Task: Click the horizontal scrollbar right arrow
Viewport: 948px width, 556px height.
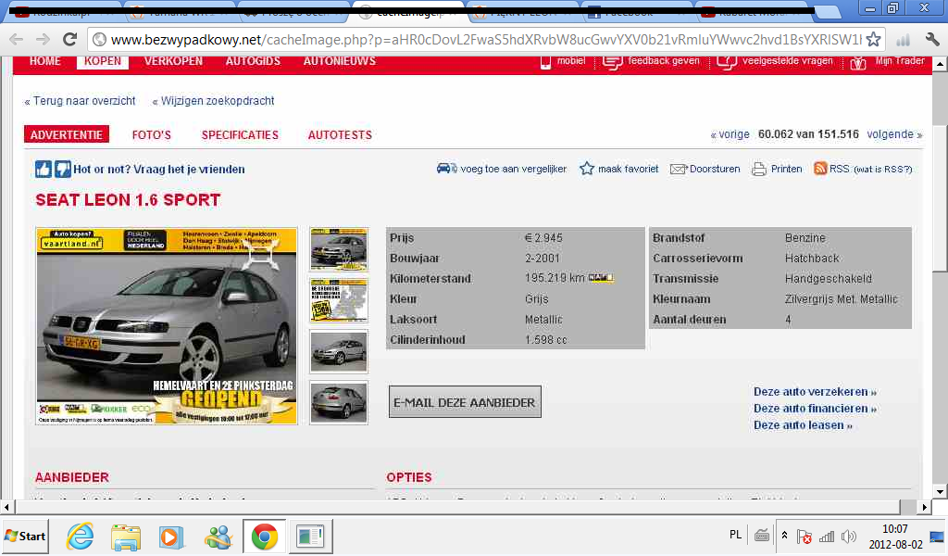Action: click(x=925, y=507)
